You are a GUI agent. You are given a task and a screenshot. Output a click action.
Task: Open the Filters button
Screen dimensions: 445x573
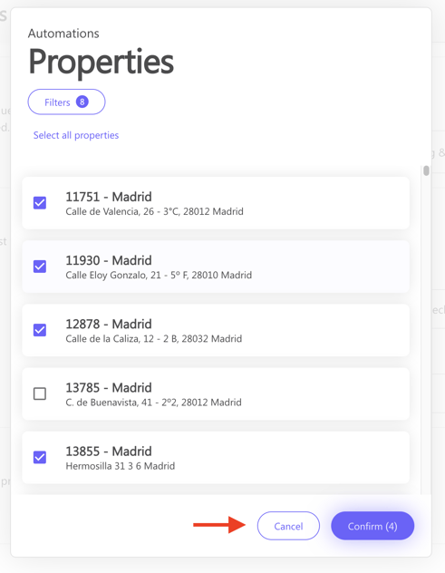[x=66, y=102]
